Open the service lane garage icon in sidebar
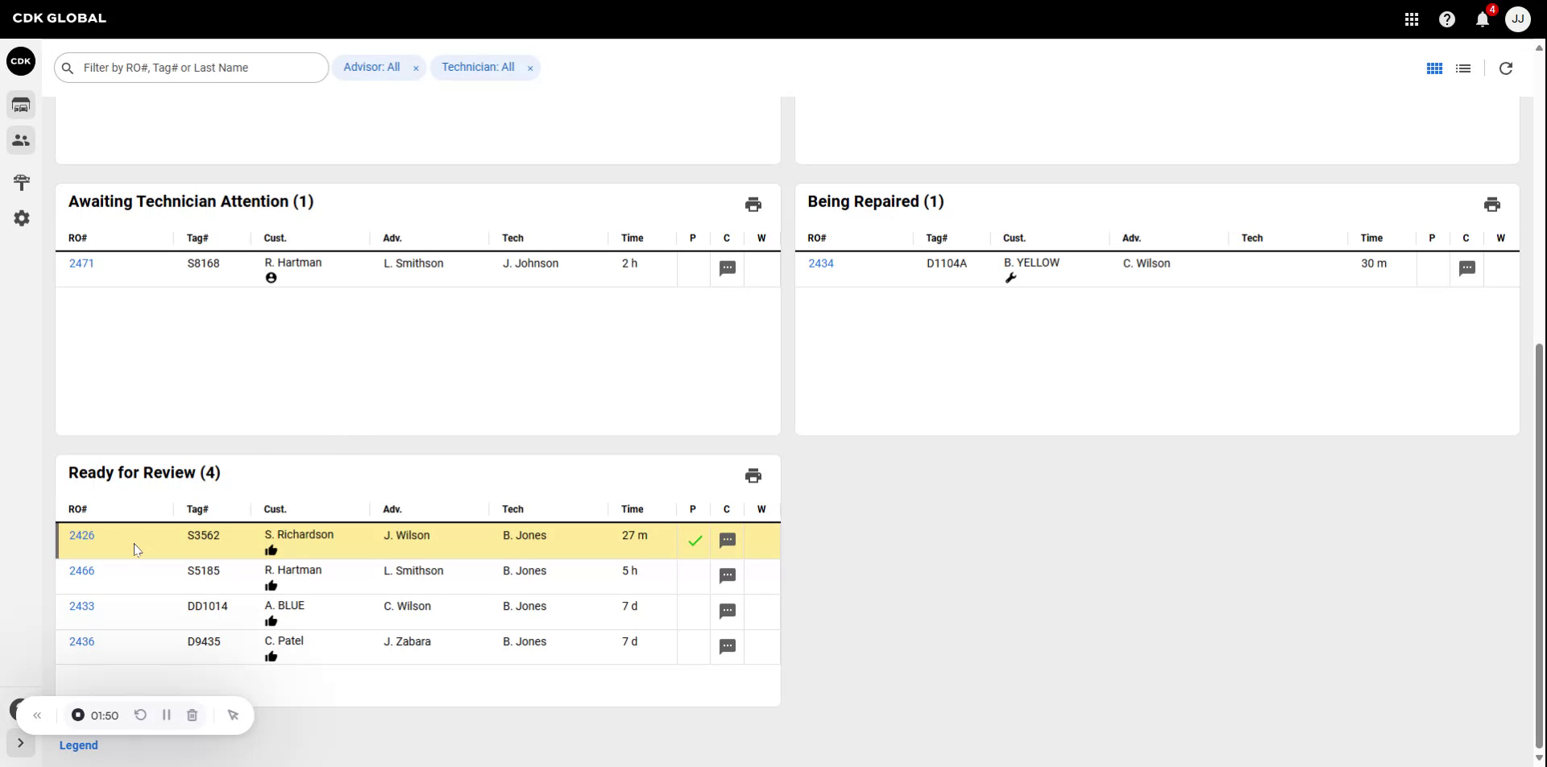 [x=20, y=105]
